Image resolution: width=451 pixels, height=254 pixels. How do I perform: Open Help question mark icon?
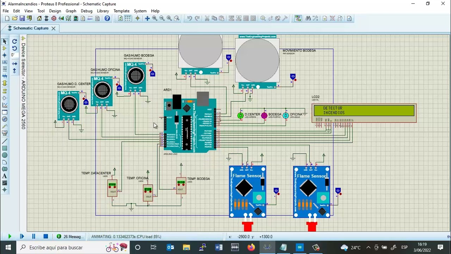click(107, 18)
